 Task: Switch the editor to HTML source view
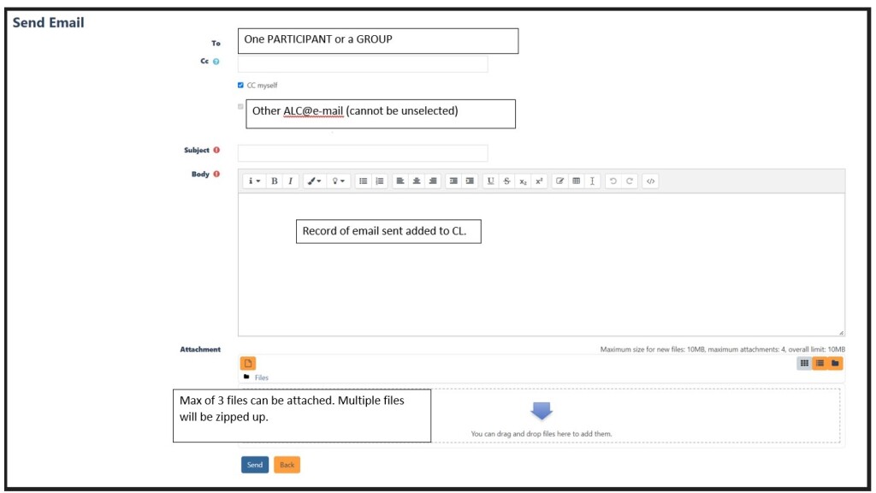click(x=650, y=181)
